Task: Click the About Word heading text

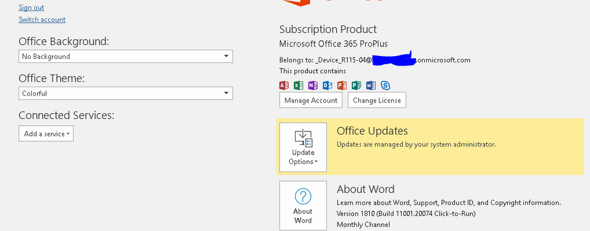Action: tap(365, 189)
